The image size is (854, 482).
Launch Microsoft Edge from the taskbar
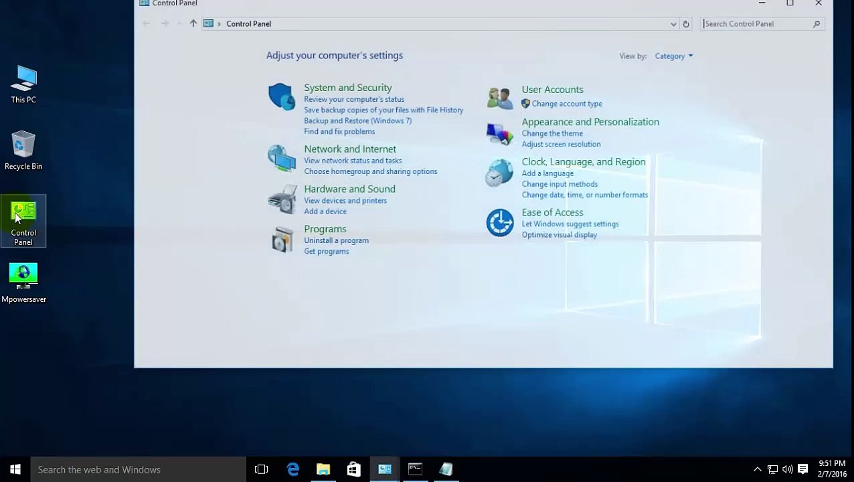tap(292, 469)
